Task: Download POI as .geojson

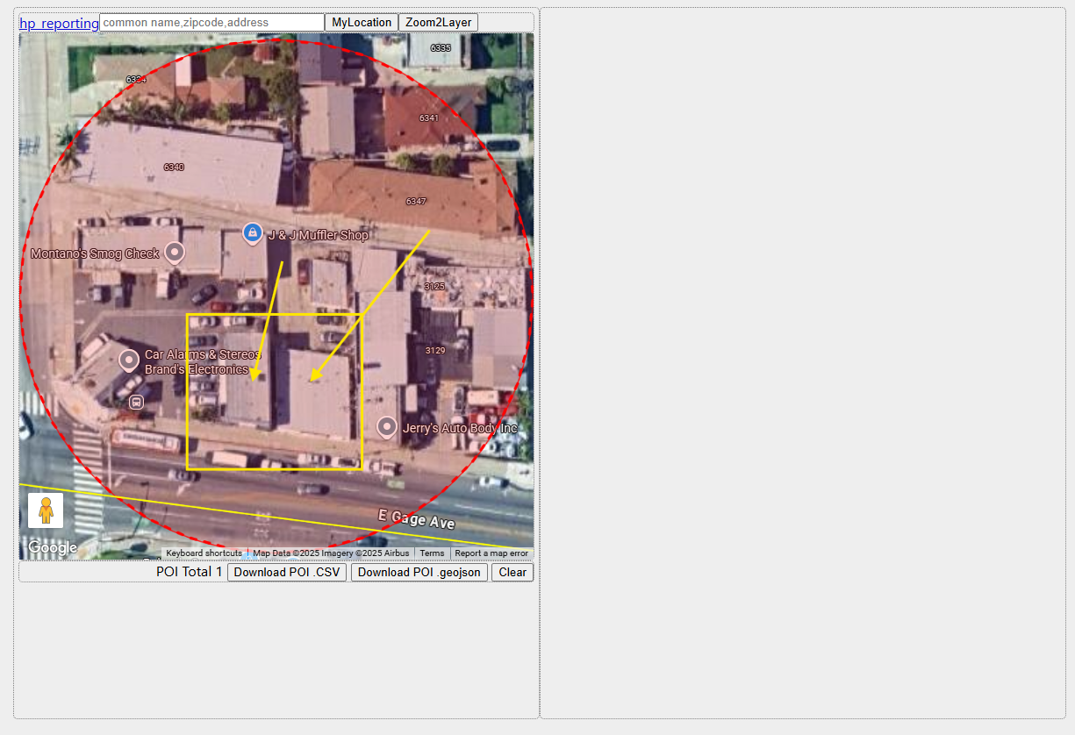Action: point(419,572)
